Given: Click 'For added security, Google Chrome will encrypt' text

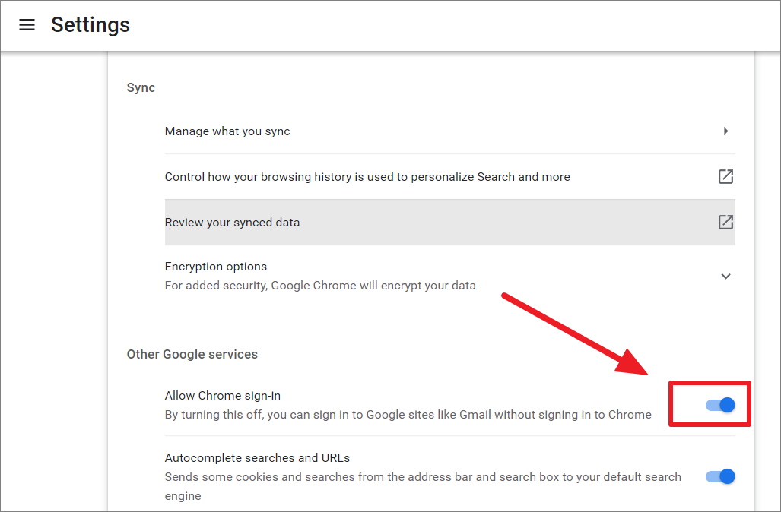Looking at the screenshot, I should click(x=320, y=286).
